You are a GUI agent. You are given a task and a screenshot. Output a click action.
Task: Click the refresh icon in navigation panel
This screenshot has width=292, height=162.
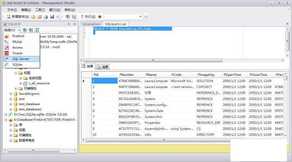pos(37,30)
